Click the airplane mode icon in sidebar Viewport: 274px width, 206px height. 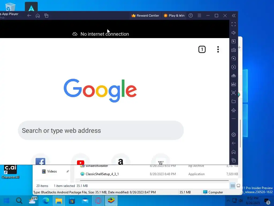pyautogui.click(x=234, y=110)
